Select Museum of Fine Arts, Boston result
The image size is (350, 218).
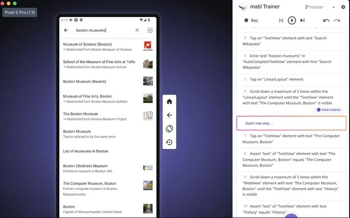click(108, 98)
